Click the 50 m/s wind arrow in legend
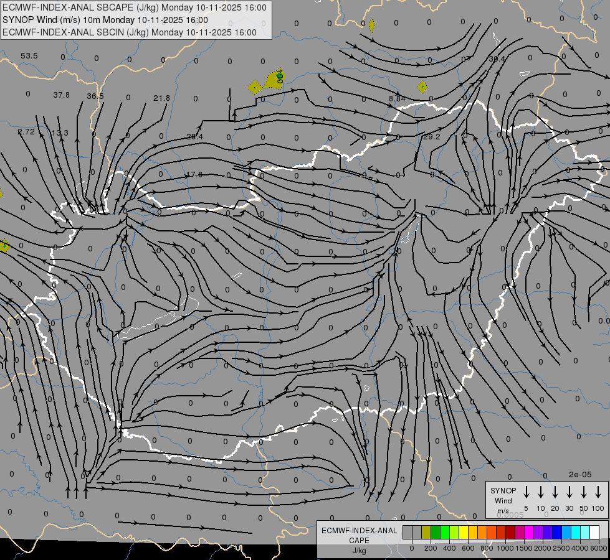Image resolution: width=610 pixels, height=560 pixels. (x=584, y=492)
